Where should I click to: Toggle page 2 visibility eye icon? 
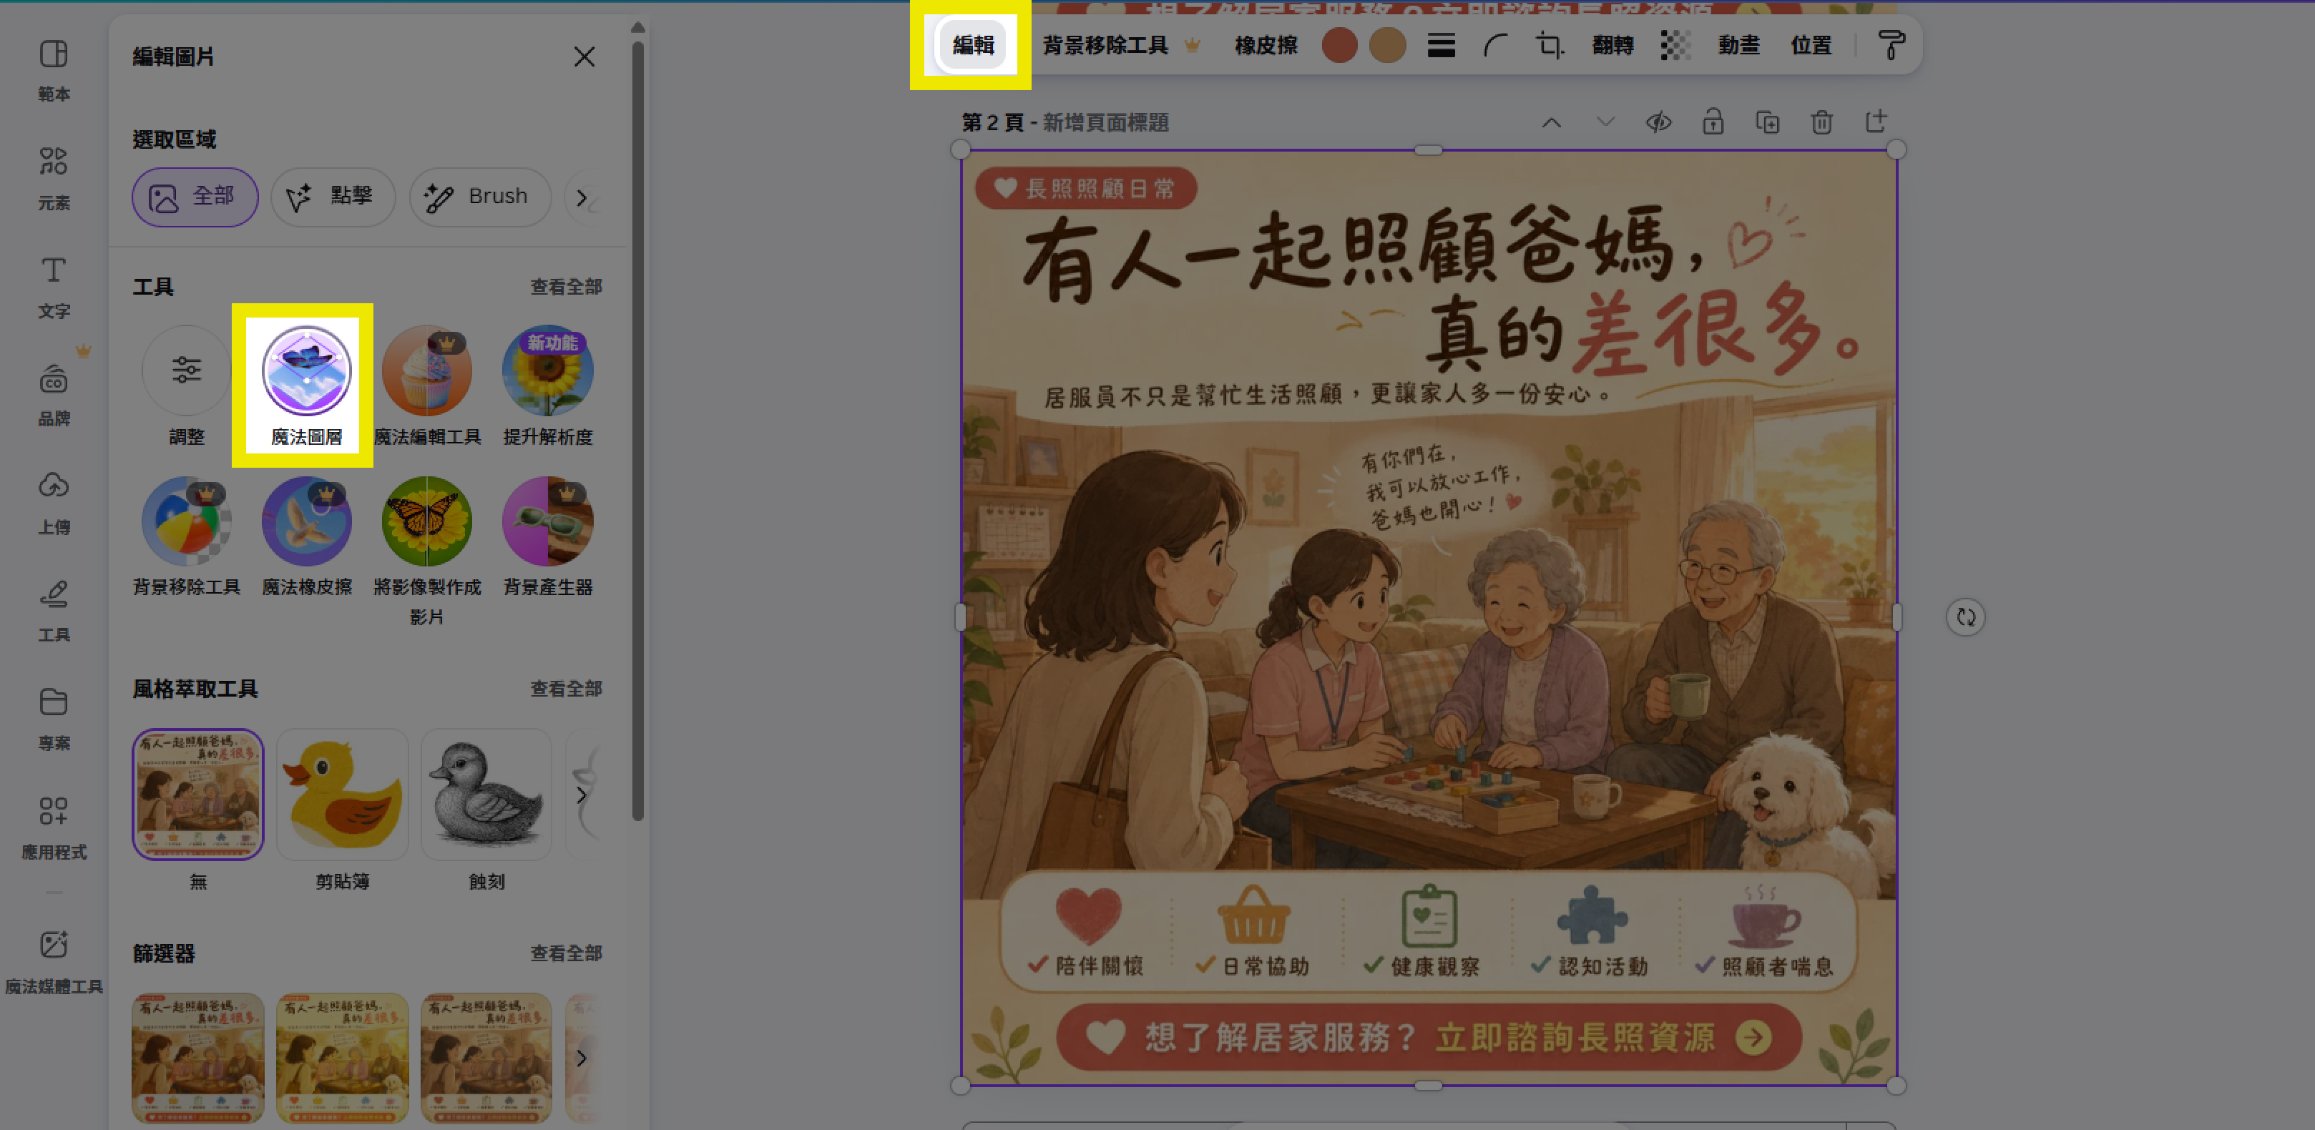[1659, 122]
